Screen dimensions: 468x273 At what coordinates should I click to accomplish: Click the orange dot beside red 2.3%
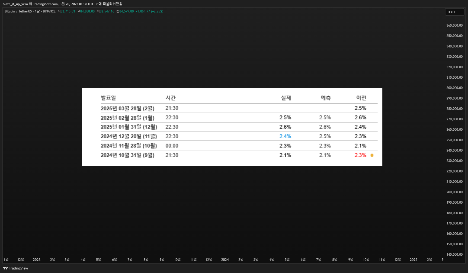[x=372, y=155]
